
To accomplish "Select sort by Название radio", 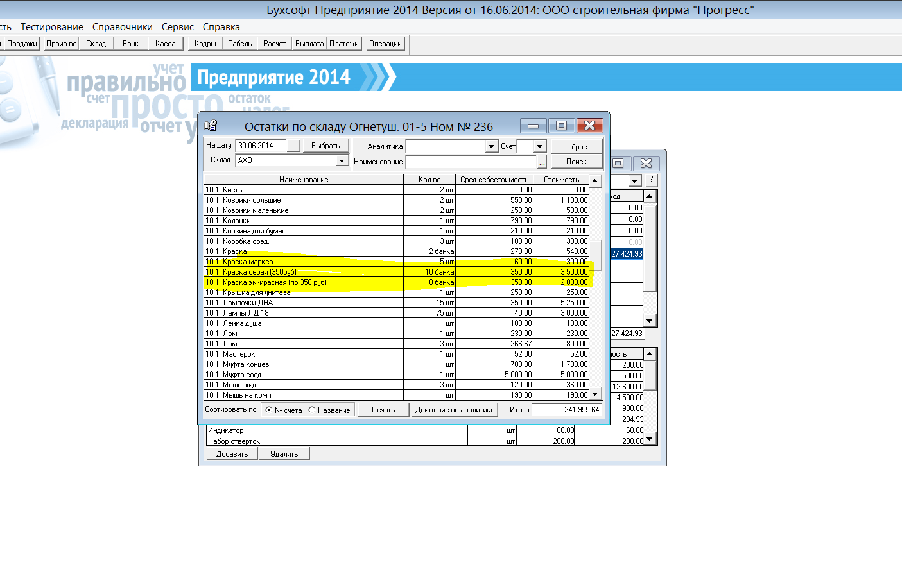I will (x=311, y=410).
